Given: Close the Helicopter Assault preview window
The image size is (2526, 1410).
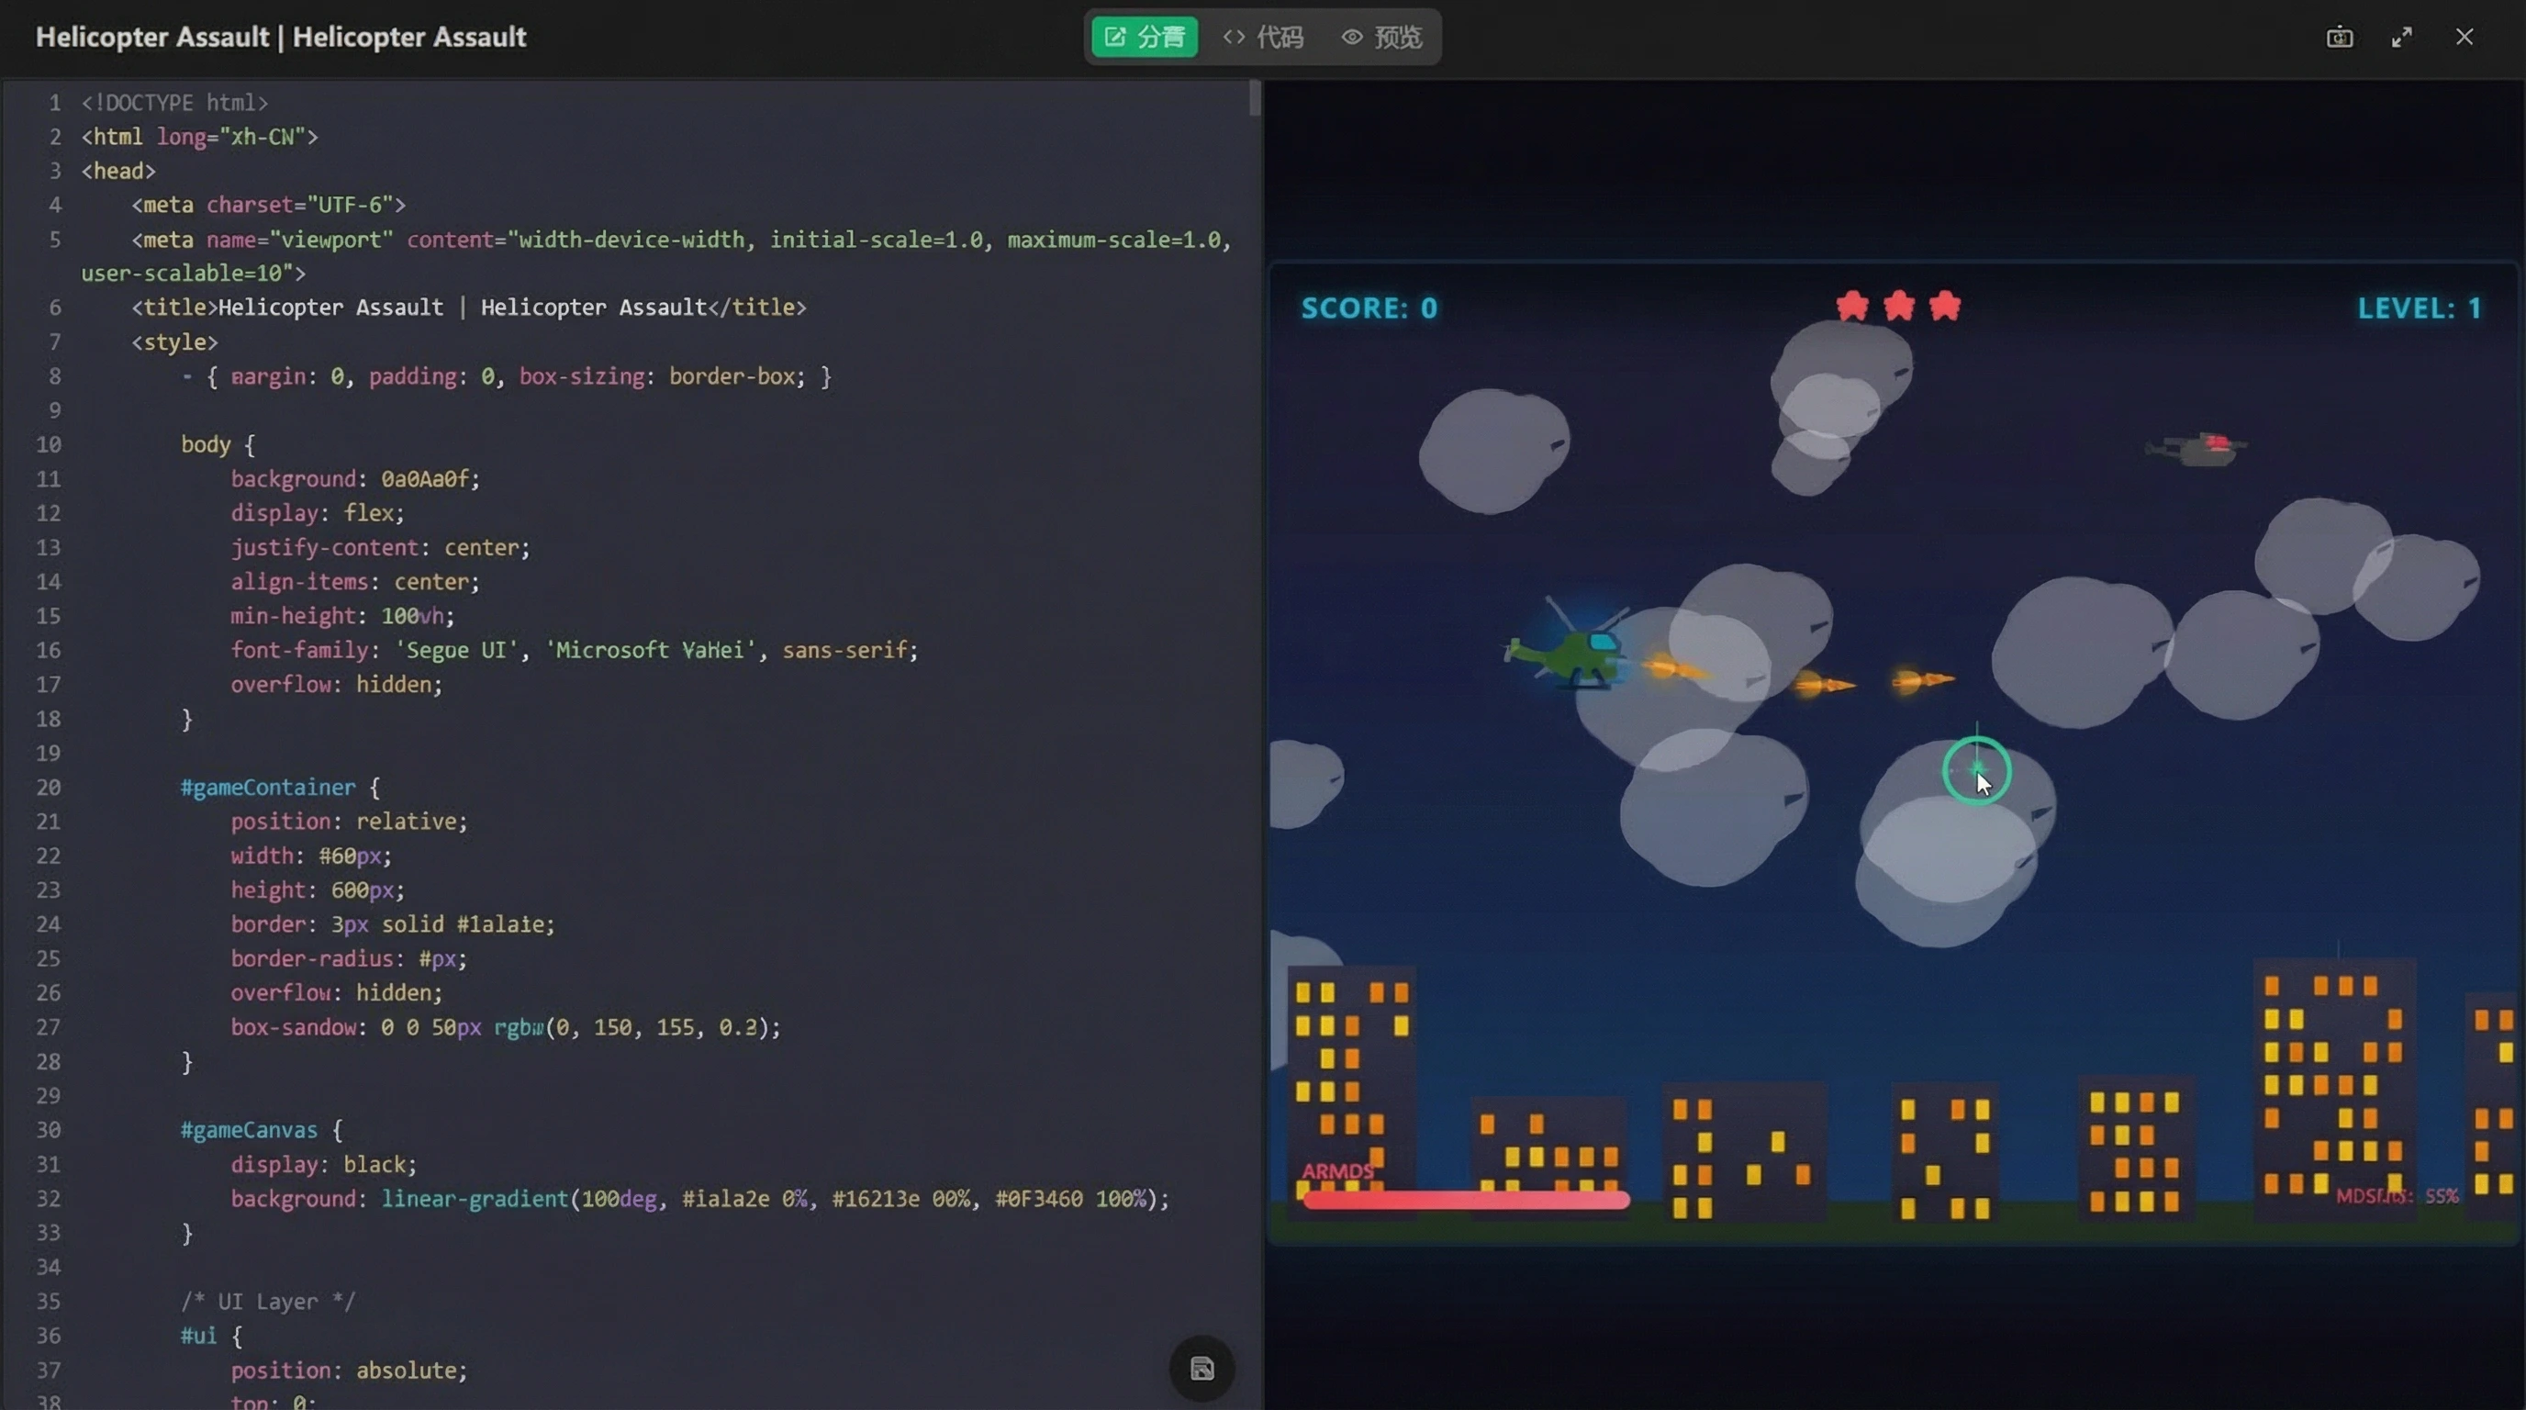Looking at the screenshot, I should pos(2466,38).
